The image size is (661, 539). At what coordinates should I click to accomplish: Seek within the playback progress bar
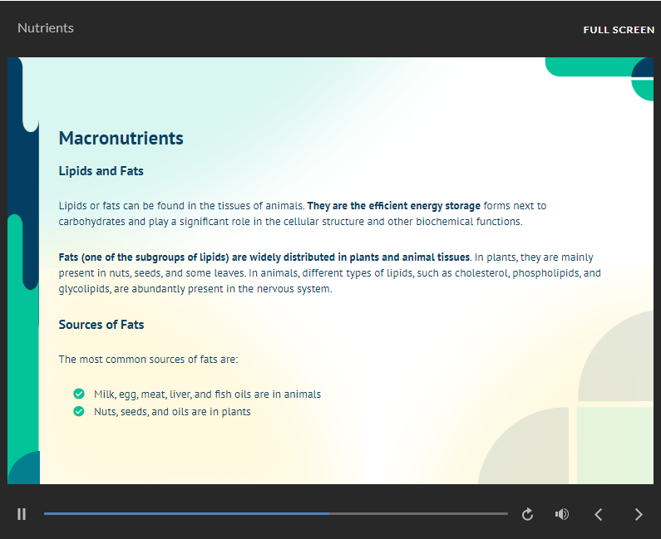pyautogui.click(x=276, y=514)
